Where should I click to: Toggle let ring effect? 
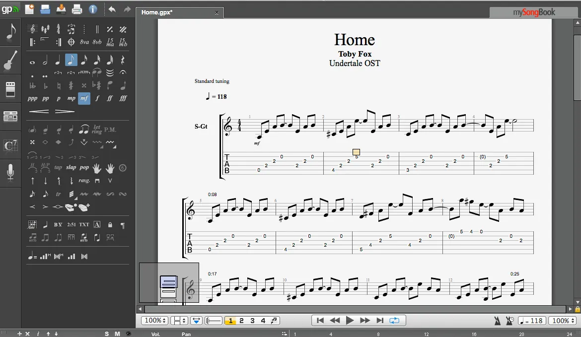(97, 129)
